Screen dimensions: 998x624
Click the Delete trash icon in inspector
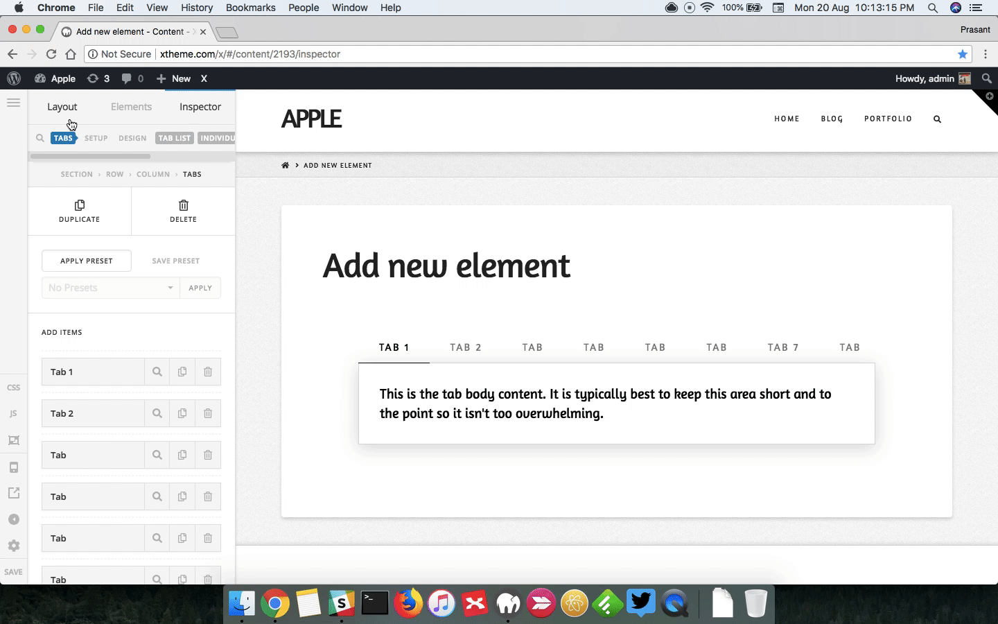tap(183, 205)
